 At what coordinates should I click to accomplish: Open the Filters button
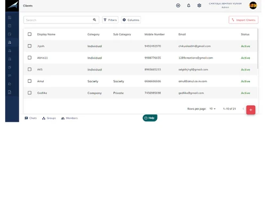pos(110,20)
